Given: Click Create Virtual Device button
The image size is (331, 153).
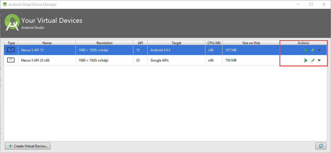Looking at the screenshot, I should pyautogui.click(x=28, y=146).
